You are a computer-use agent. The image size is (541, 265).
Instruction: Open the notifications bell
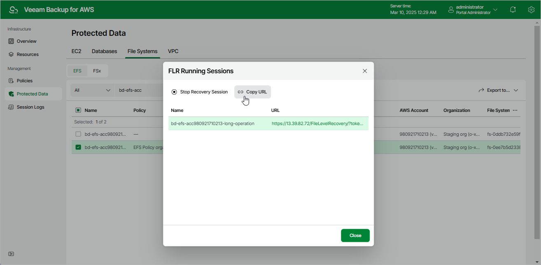pos(513,9)
